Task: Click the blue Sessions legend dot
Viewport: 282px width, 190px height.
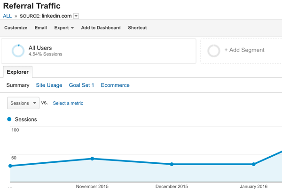Action: pyautogui.click(x=9, y=119)
